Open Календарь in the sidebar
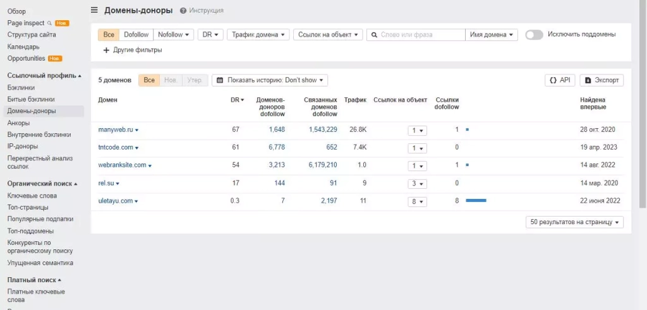This screenshot has height=310, width=647. [23, 47]
